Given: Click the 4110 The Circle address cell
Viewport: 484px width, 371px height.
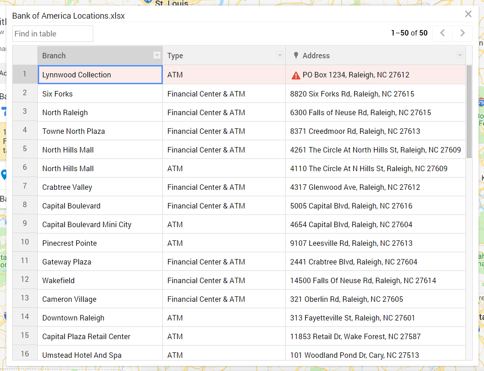Looking at the screenshot, I should coord(375,168).
